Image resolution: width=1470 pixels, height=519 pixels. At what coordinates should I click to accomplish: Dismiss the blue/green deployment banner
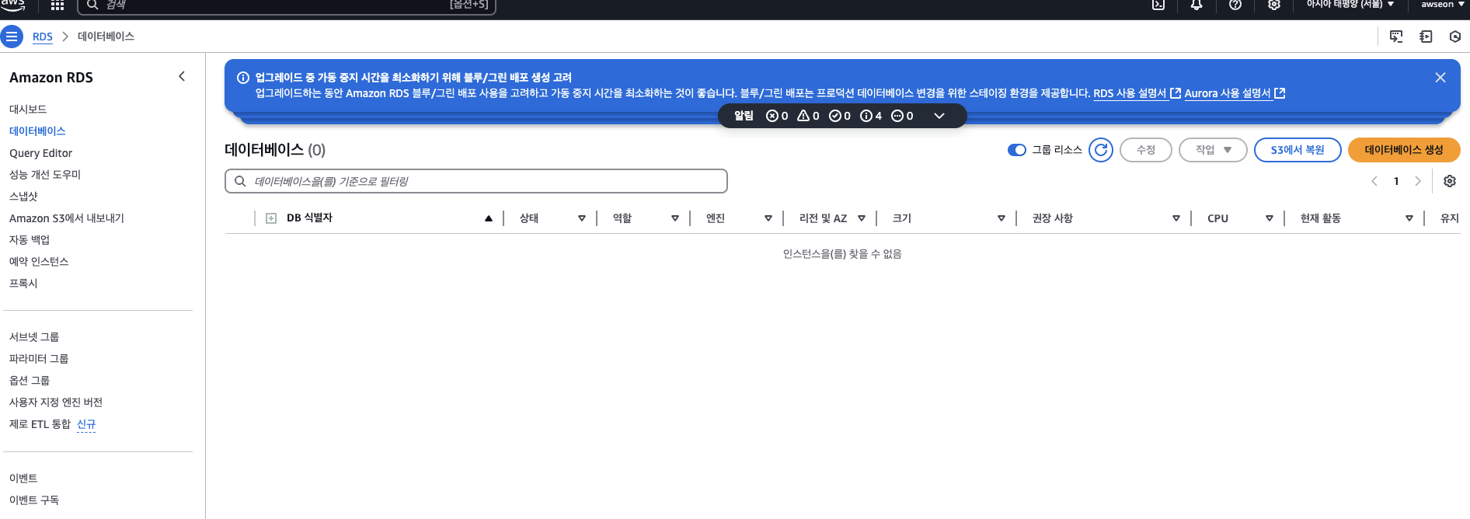1440,78
